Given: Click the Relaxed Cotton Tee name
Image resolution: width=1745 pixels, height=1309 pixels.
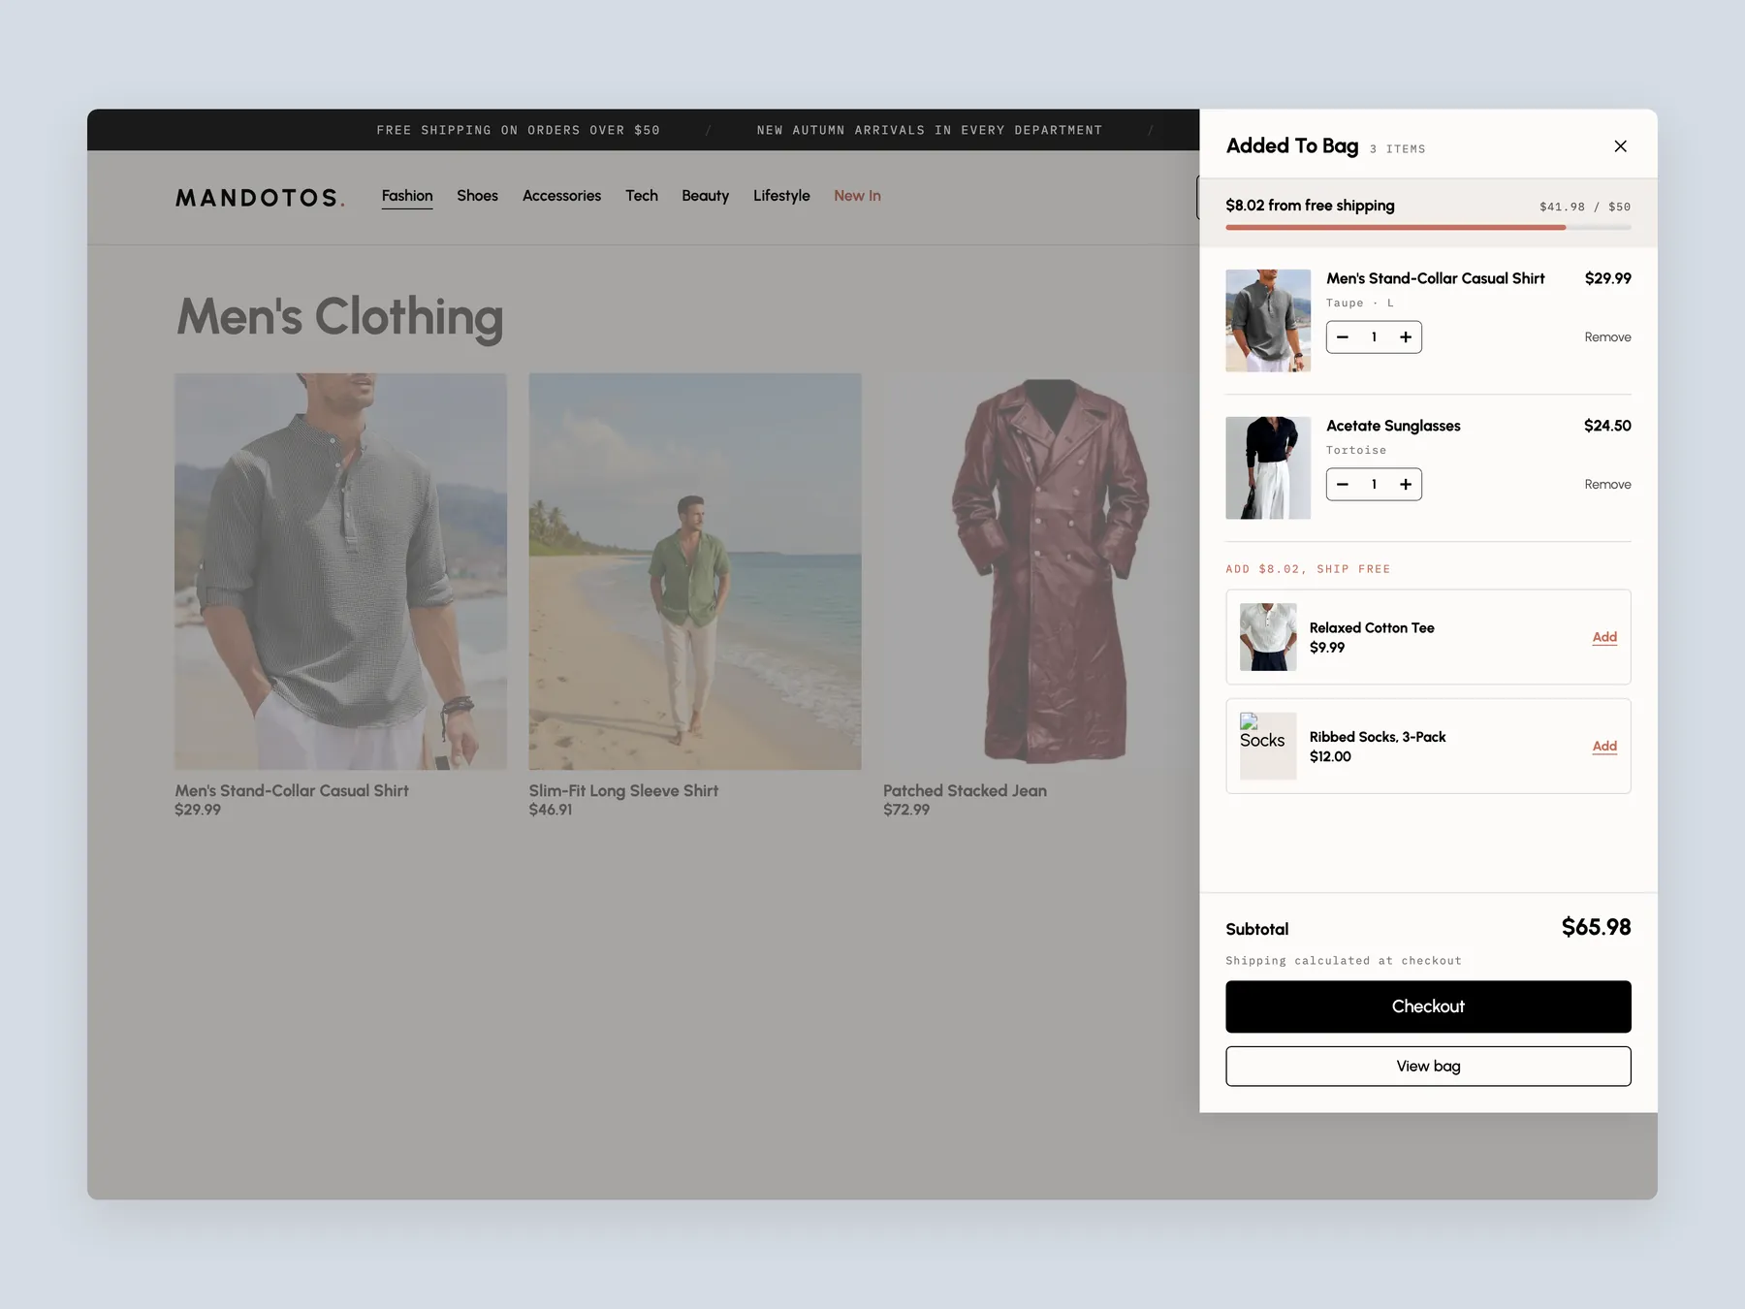Looking at the screenshot, I should (x=1372, y=628).
